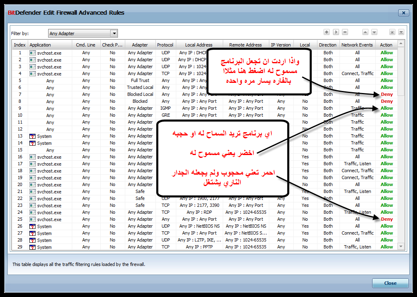Screen dimensions: 417x297
Task: Toggle the Deny action on rule 8
Action: (387, 101)
